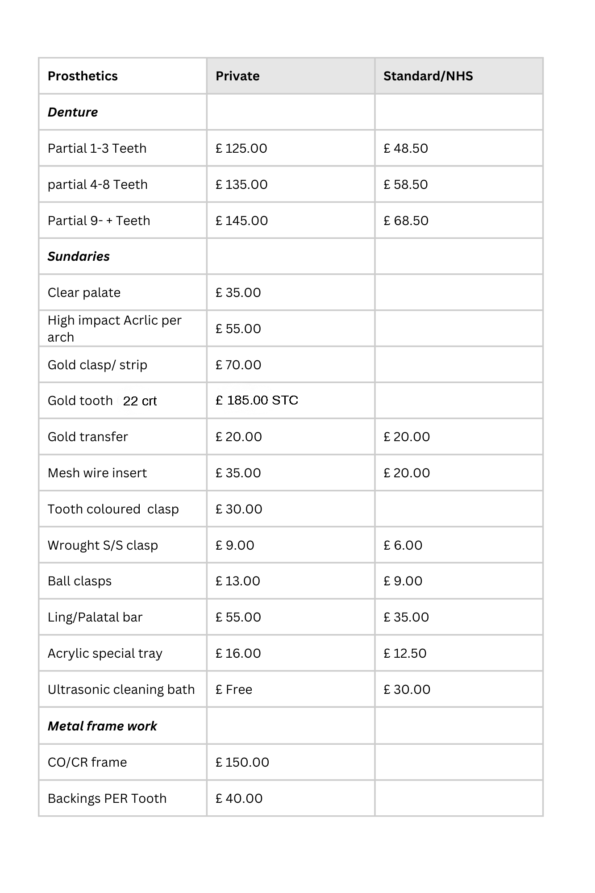Select the Denture section heading

pyautogui.click(x=73, y=112)
